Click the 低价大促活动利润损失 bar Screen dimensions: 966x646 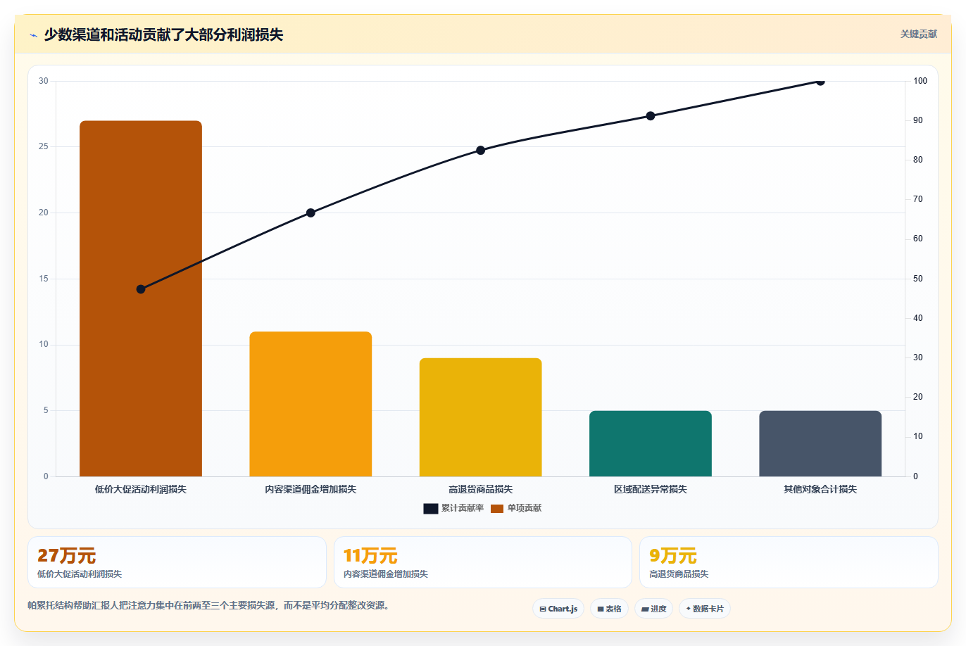[x=141, y=298]
